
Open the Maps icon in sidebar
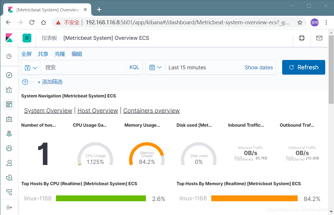[9, 134]
